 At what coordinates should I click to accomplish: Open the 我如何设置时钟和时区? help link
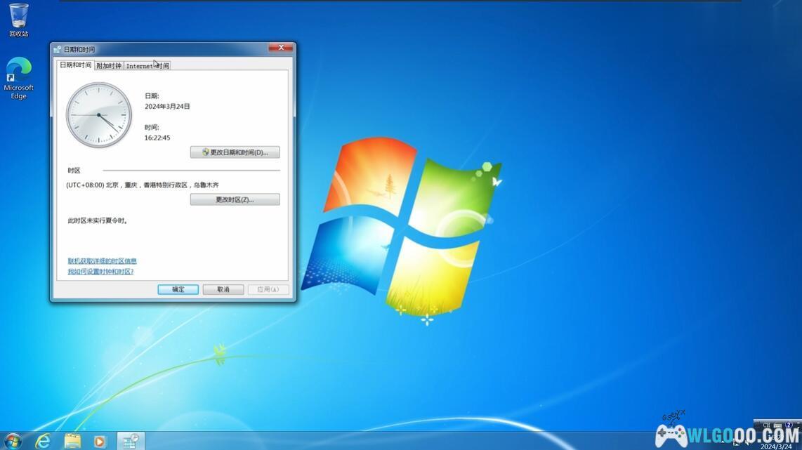[x=100, y=272]
